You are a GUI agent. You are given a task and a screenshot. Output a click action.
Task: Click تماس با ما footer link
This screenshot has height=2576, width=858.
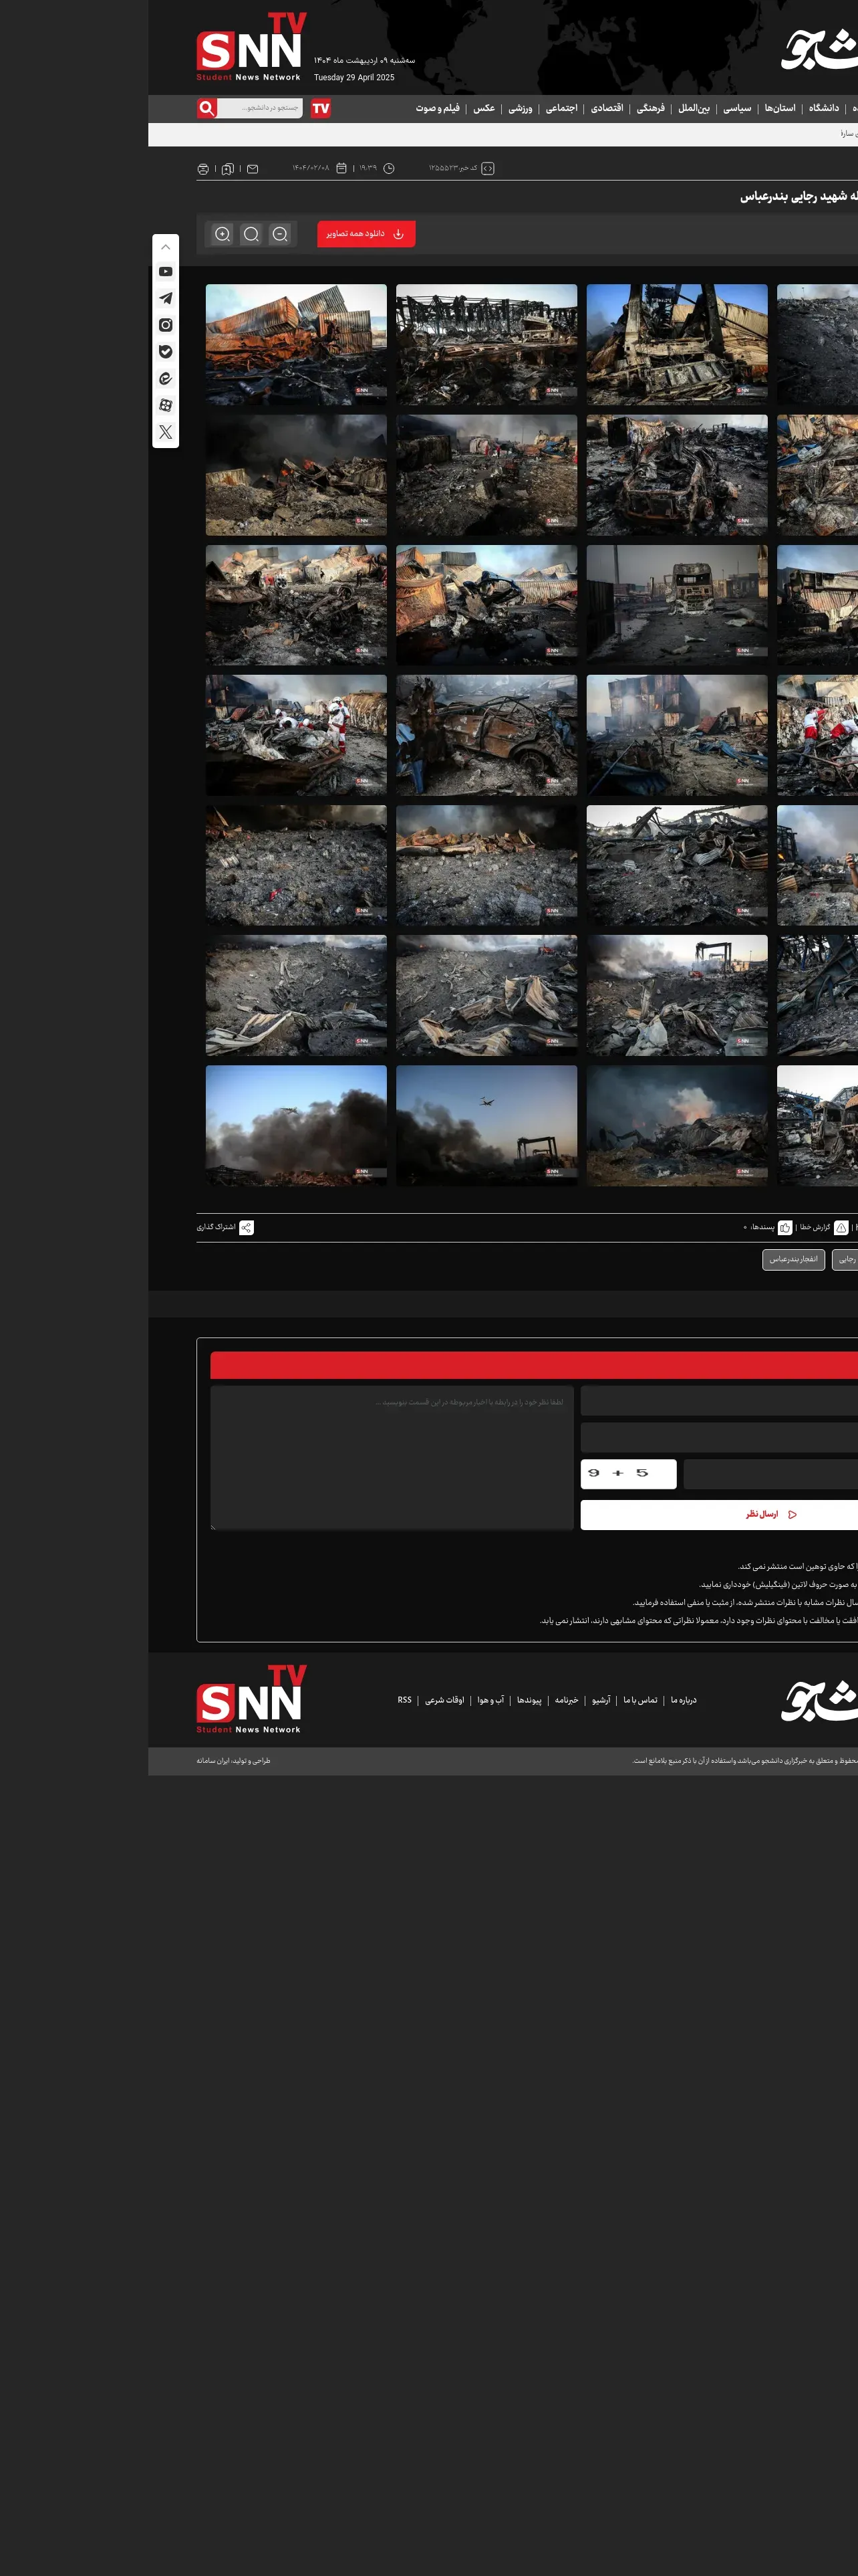coord(640,1700)
